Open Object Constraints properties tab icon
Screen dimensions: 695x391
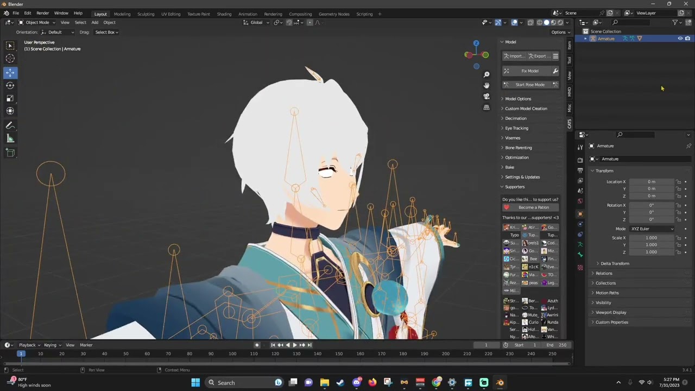pyautogui.click(x=580, y=234)
